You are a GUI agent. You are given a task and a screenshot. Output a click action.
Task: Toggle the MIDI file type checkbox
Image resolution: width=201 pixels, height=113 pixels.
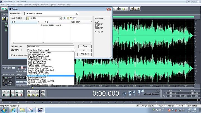coord(4,84)
